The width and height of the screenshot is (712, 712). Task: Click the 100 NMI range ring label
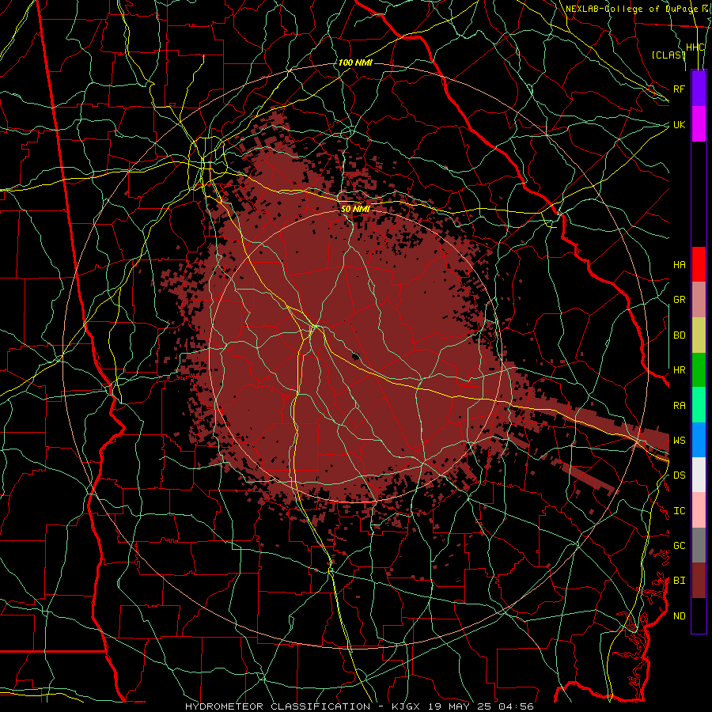[355, 62]
